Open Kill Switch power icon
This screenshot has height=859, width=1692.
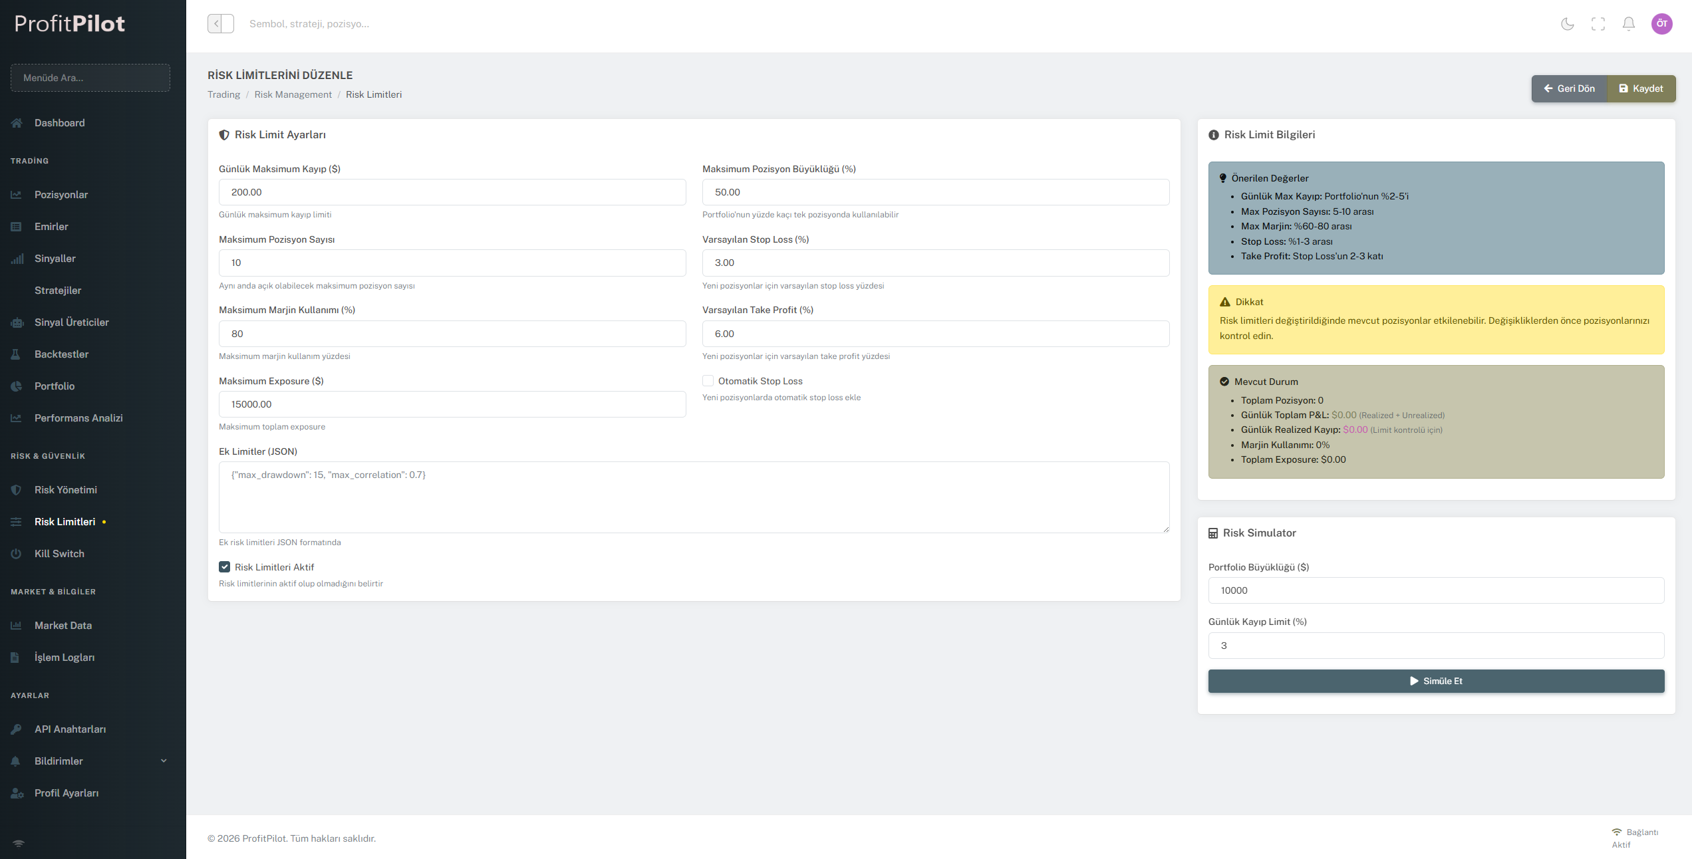[x=17, y=554]
